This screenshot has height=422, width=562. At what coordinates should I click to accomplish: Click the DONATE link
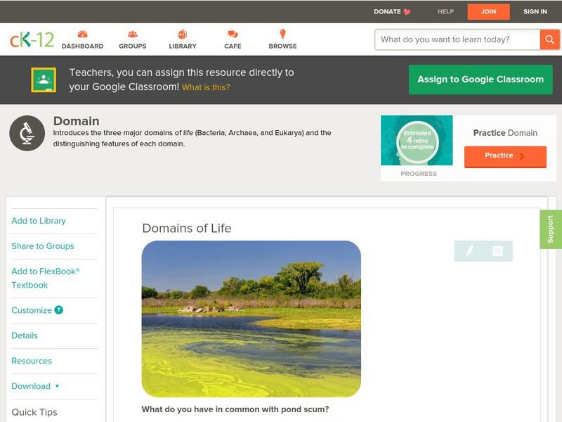[387, 12]
